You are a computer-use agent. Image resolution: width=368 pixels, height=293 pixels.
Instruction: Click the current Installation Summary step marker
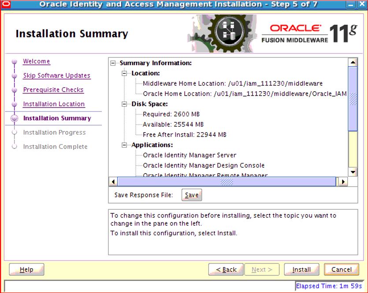click(x=14, y=118)
